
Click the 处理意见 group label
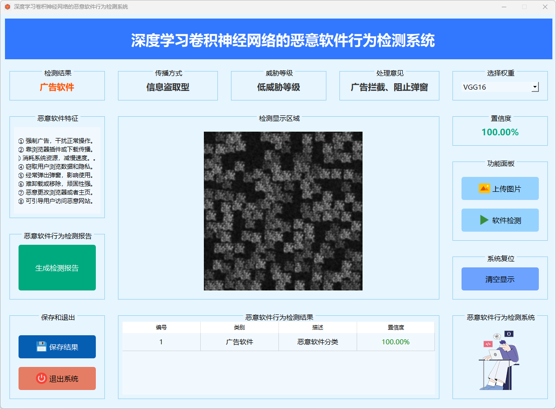390,73
